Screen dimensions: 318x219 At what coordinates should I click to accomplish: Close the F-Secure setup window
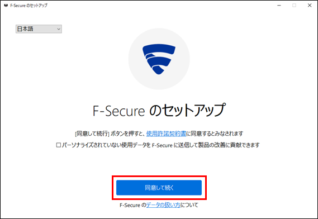coord(310,6)
